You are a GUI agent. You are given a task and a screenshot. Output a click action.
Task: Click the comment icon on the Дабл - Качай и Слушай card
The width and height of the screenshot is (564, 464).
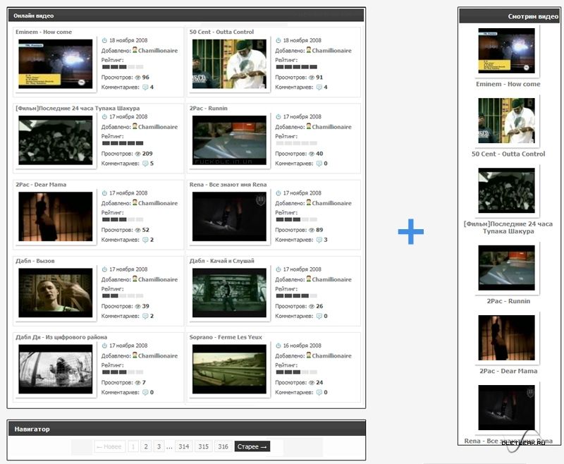point(319,316)
